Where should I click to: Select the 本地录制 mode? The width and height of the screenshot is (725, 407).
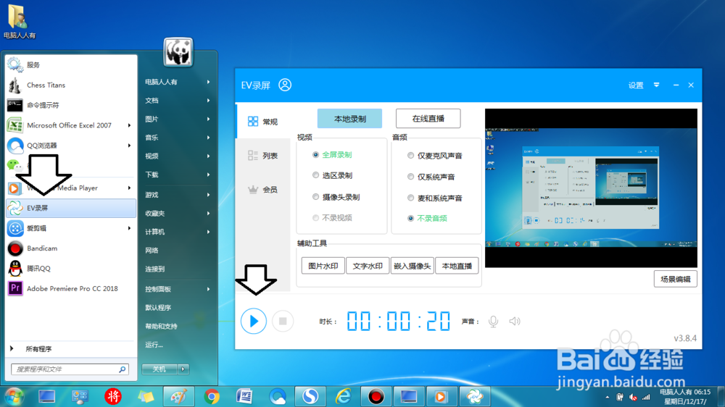point(349,119)
